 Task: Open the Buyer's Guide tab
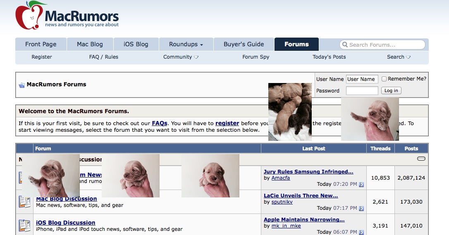pos(244,44)
